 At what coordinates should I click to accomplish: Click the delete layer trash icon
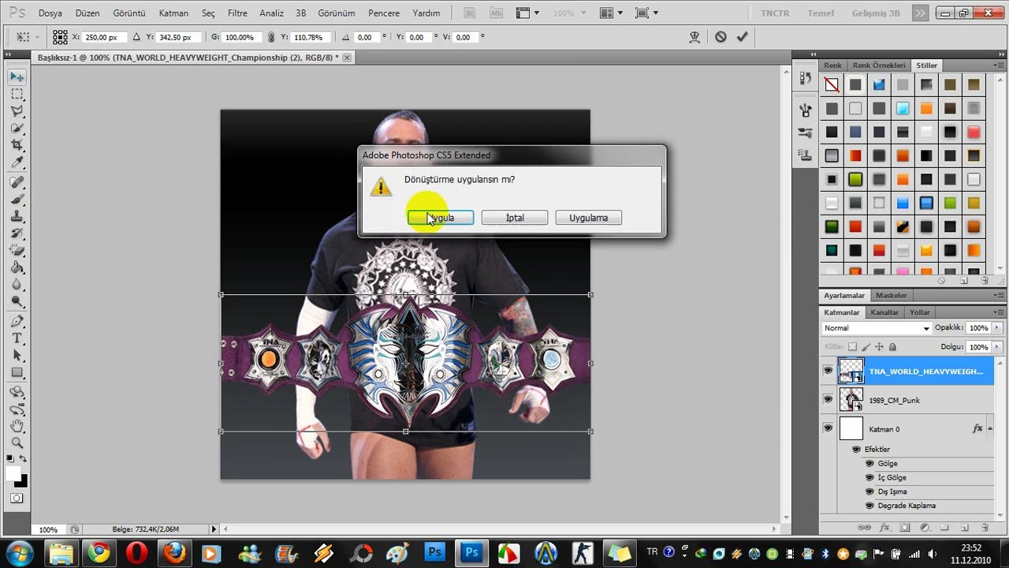point(985,528)
